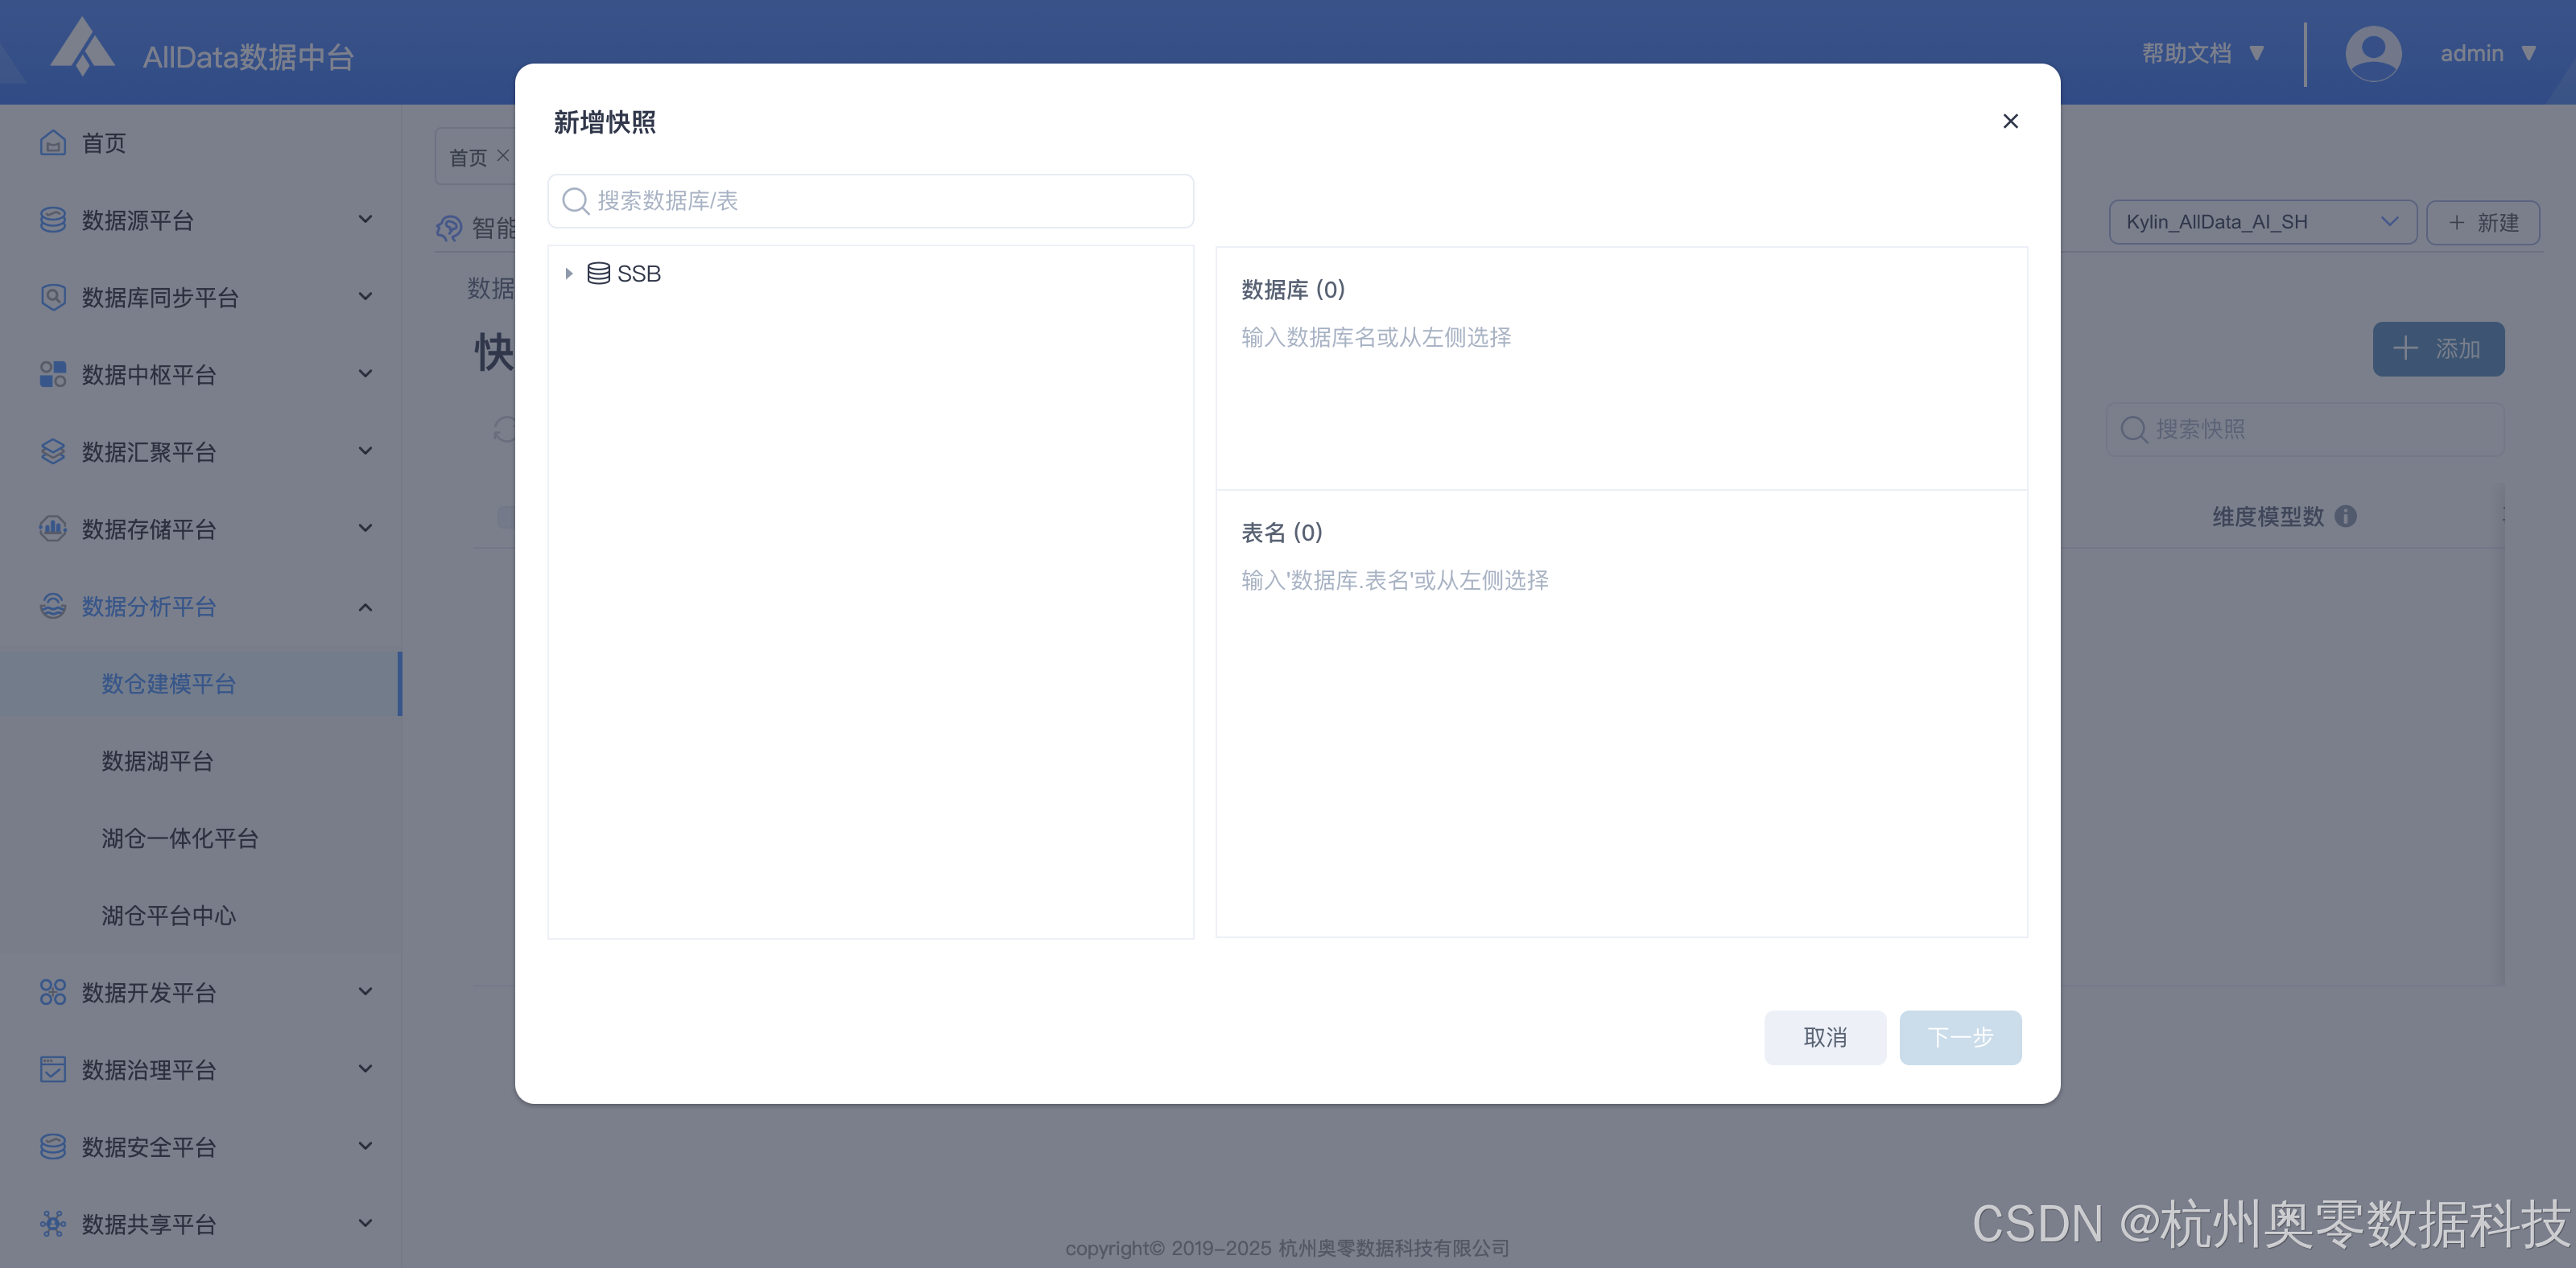Image resolution: width=2576 pixels, height=1268 pixels.
Task: Click the 数据库同步平台 sync icon
Action: 53,297
